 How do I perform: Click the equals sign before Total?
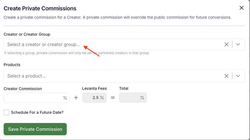(x=113, y=98)
